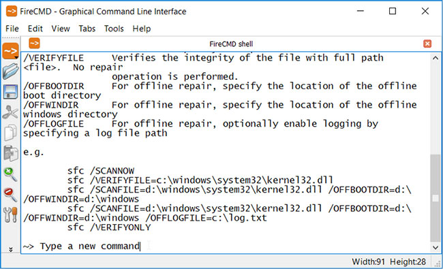This screenshot has width=443, height=269.
Task: Open the File menu
Action: (12, 29)
